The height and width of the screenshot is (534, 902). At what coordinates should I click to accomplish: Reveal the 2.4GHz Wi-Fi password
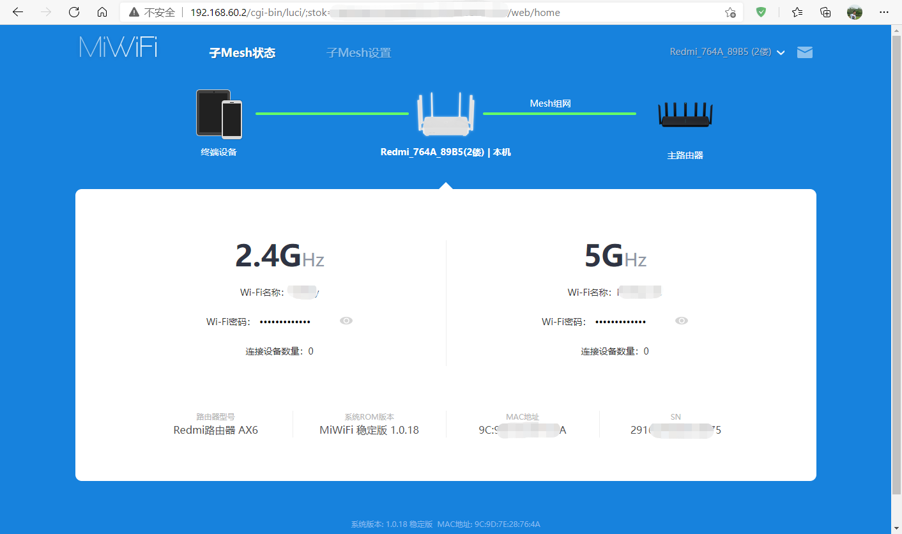pyautogui.click(x=346, y=321)
